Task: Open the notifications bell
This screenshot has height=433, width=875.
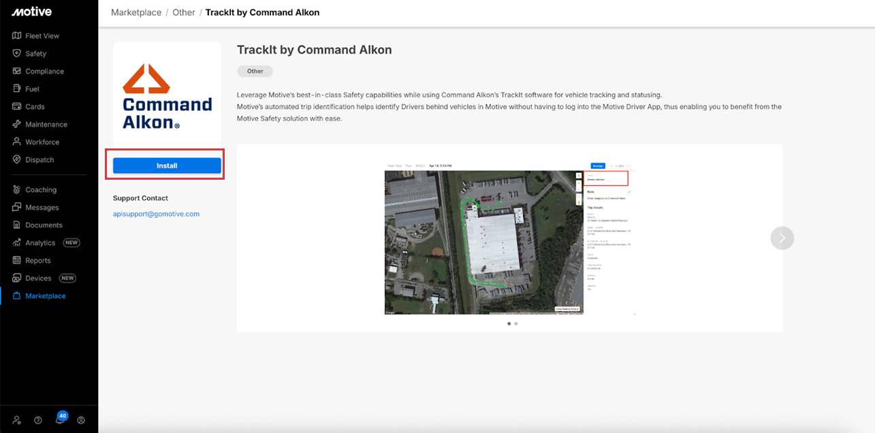Action: tap(60, 420)
